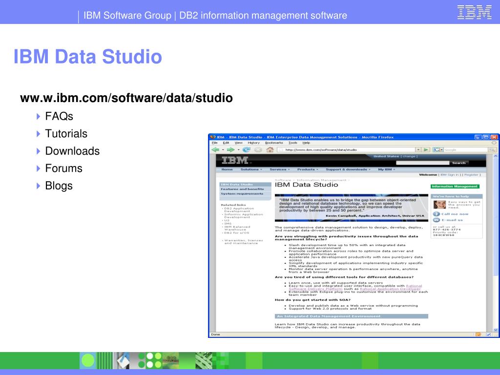Open the Edit menu in Firefox
Screen dimensions: 500x375
226,143
